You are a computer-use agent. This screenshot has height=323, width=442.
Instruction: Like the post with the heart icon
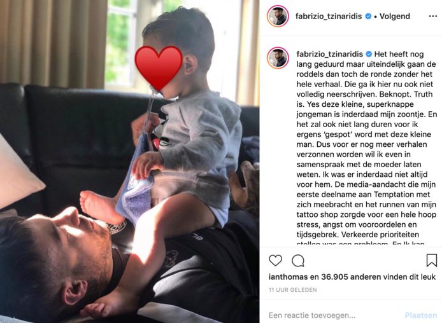pos(275,260)
